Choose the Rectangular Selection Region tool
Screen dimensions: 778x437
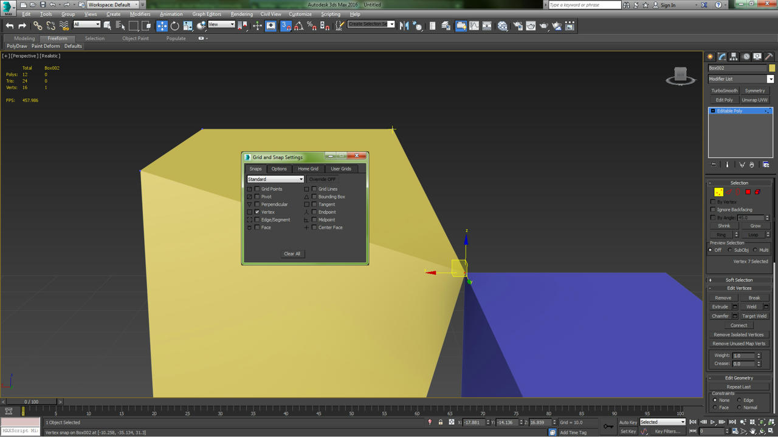(134, 25)
